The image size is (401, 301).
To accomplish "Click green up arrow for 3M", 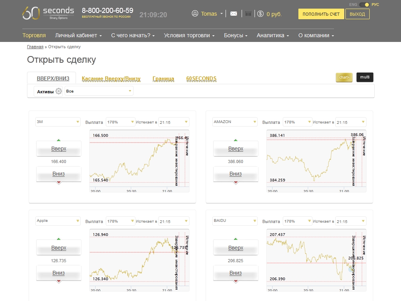I will click(59, 140).
